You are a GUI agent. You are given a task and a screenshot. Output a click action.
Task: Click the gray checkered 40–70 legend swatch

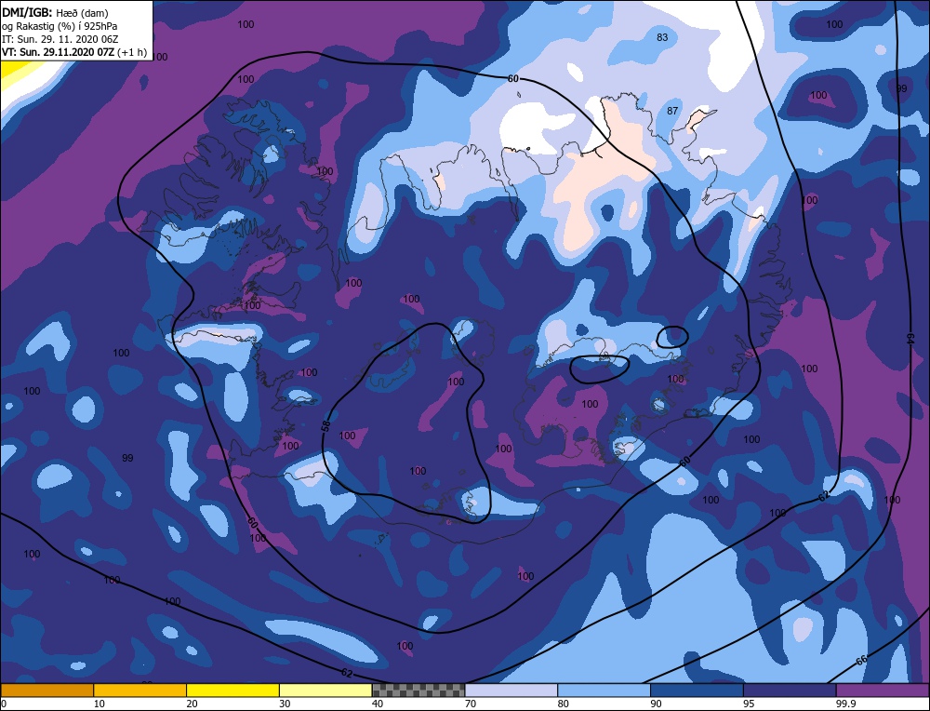point(418,691)
